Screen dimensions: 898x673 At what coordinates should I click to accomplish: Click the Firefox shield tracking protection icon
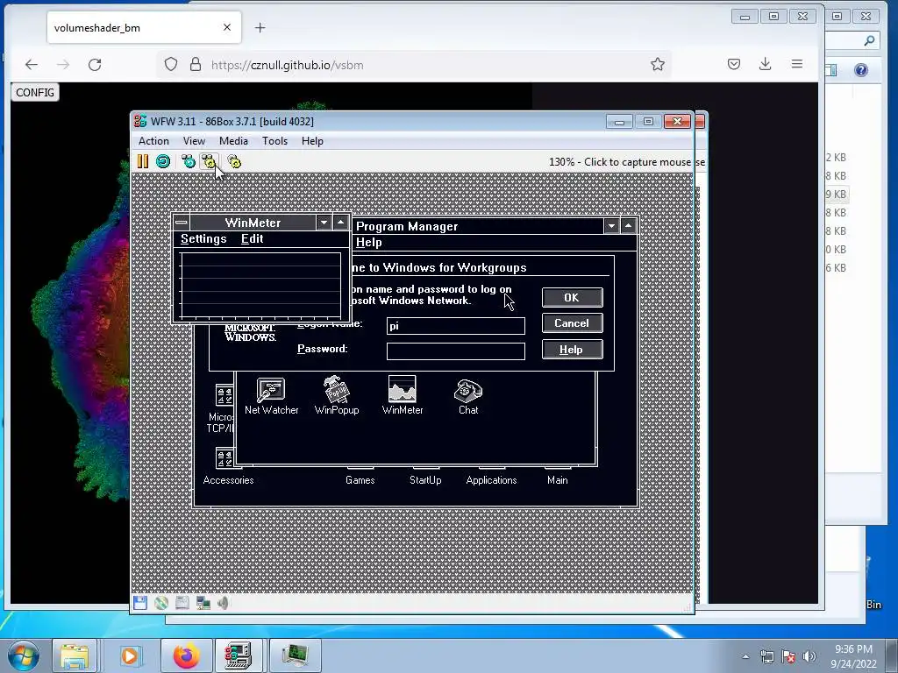pos(171,64)
